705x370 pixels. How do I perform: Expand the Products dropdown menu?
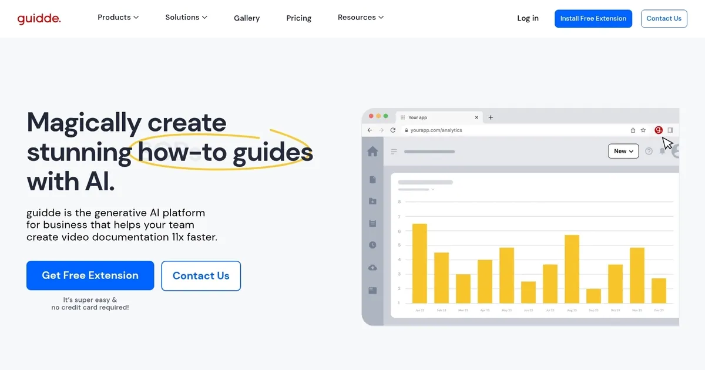(x=118, y=18)
